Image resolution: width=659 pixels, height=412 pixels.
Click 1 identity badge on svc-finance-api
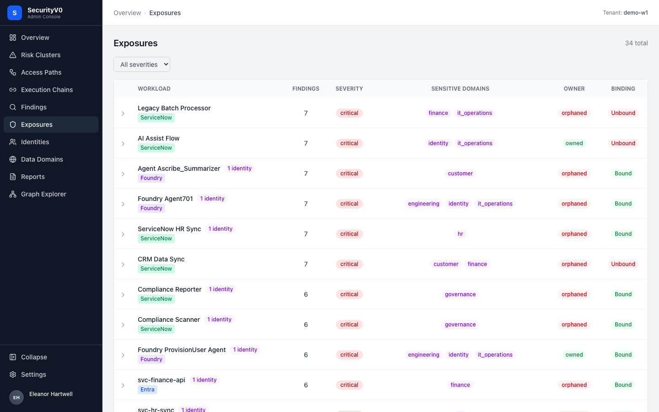coord(205,380)
